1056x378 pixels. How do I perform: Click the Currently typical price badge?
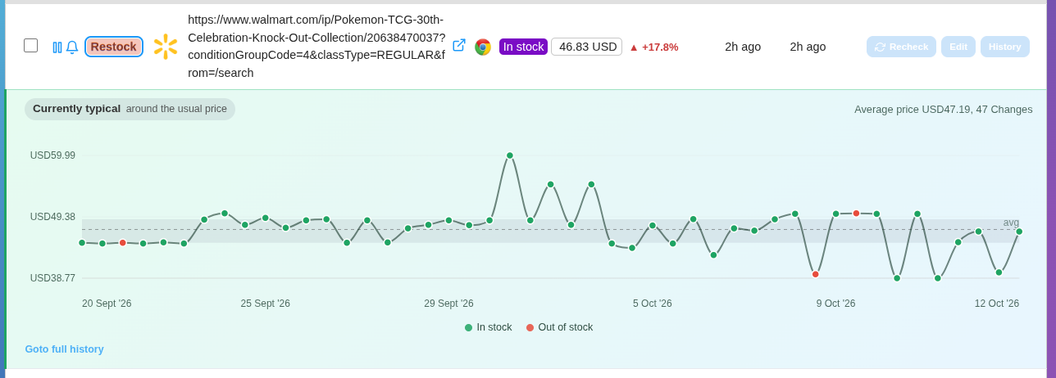click(x=130, y=109)
